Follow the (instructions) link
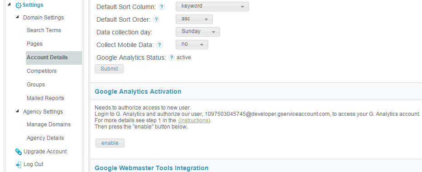 [x=194, y=120]
